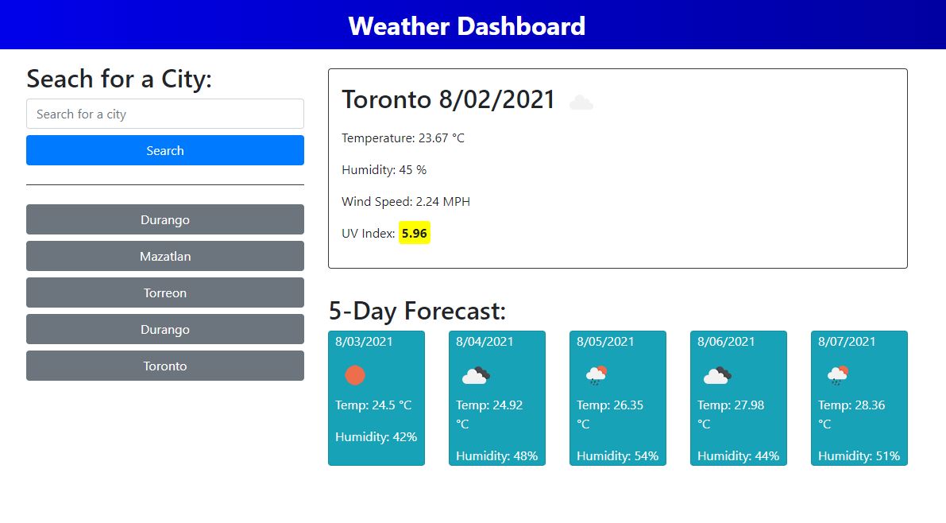Click the cloudy icon in the 8/06/2021 card
The image size is (946, 523).
click(716, 376)
